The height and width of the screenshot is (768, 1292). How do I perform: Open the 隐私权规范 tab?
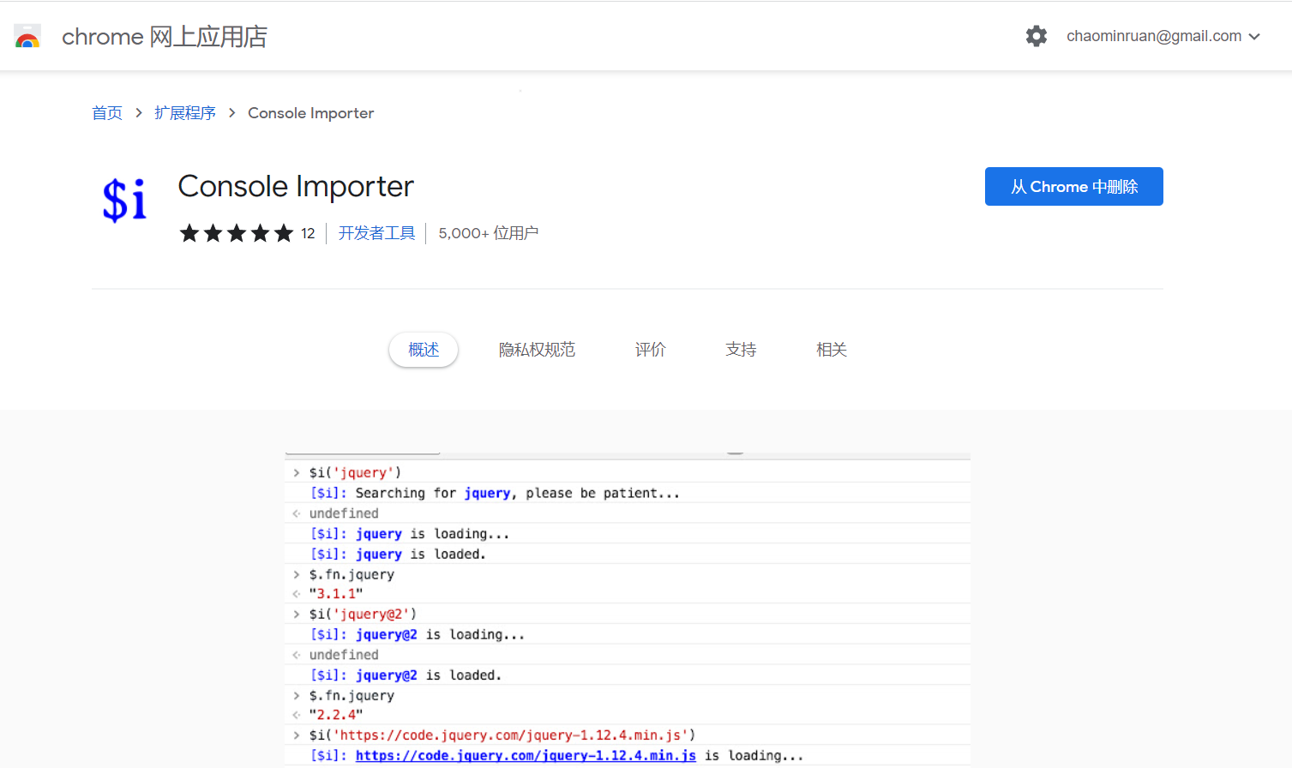coord(536,349)
